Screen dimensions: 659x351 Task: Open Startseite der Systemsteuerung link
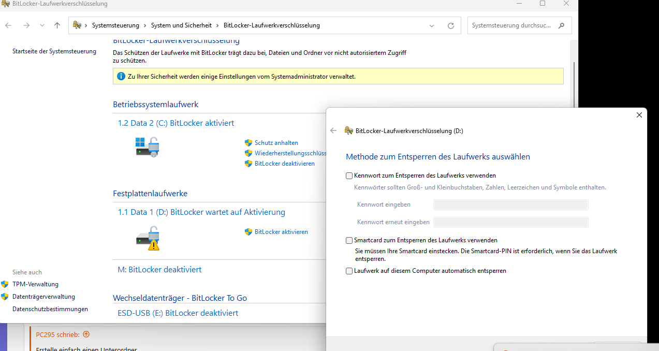[54, 51]
